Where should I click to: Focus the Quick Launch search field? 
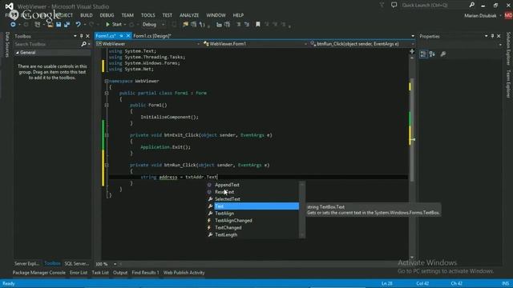point(434,5)
